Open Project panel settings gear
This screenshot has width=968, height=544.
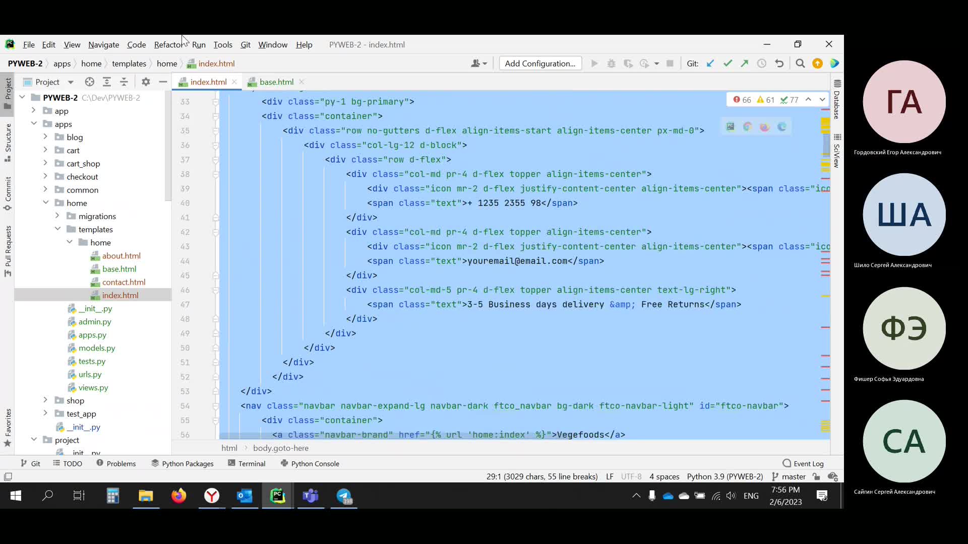pyautogui.click(x=146, y=82)
